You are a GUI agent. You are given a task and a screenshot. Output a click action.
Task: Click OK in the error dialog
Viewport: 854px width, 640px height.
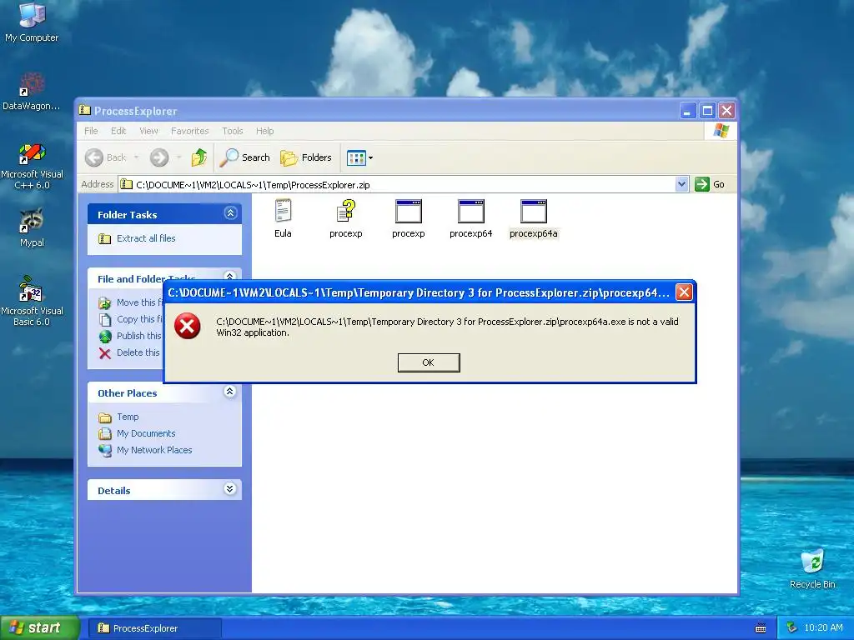click(429, 362)
